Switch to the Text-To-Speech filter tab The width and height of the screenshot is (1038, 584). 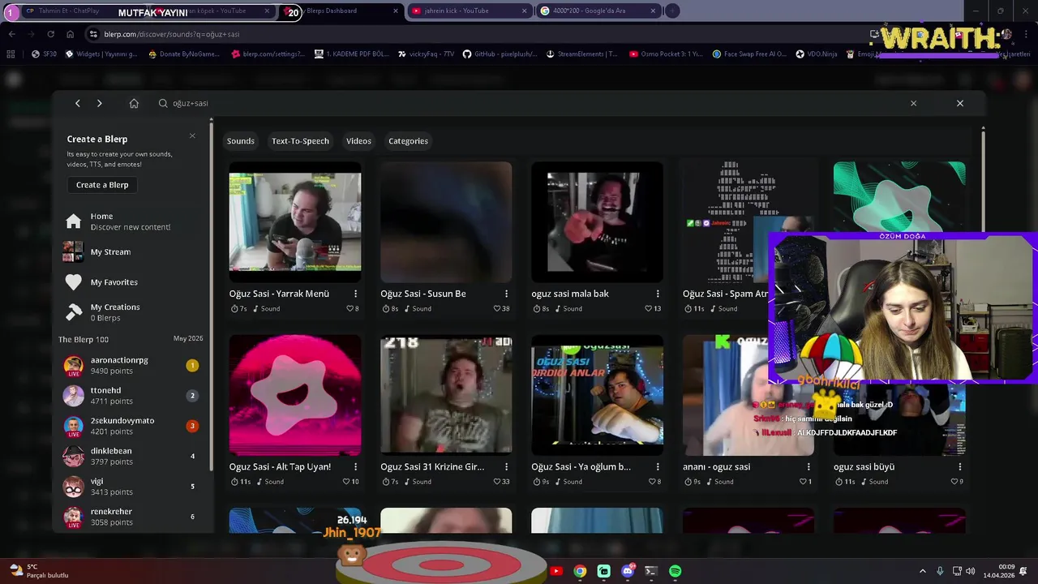tap(300, 141)
